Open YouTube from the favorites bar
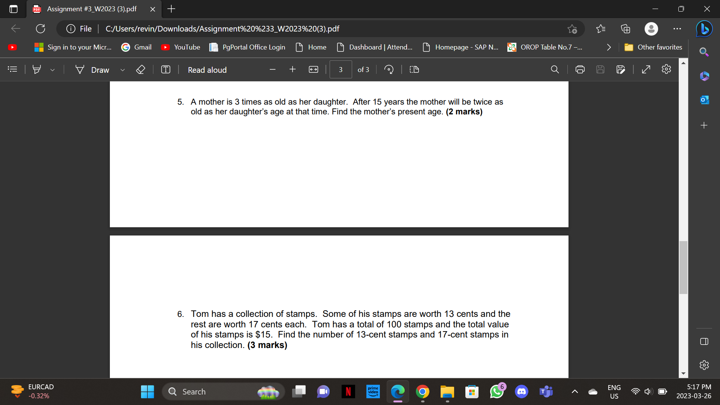The height and width of the screenshot is (405, 720). (x=180, y=47)
